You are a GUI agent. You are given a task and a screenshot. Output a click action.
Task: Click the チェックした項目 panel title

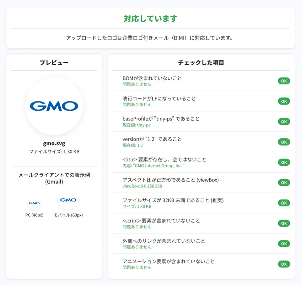point(201,63)
